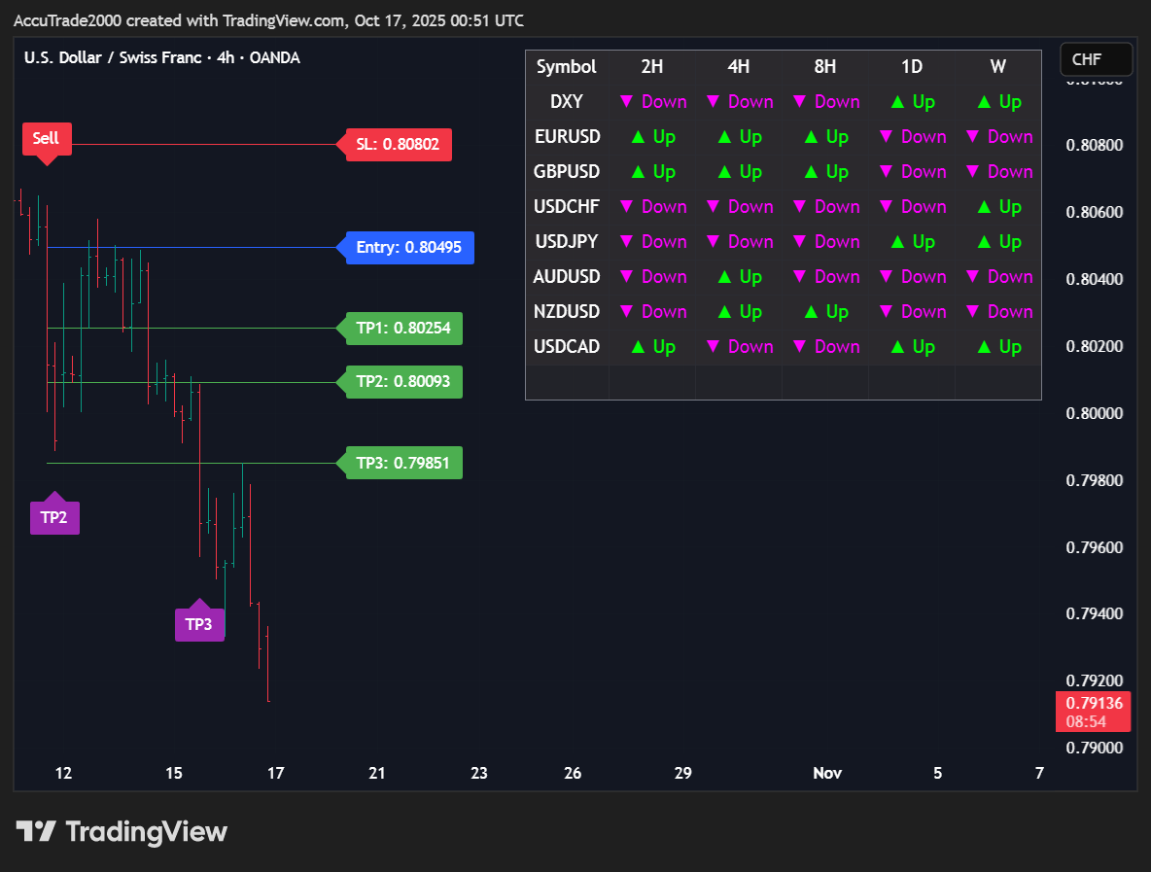Click the TP1: 0.80254 label
The height and width of the screenshot is (872, 1151).
(x=402, y=329)
